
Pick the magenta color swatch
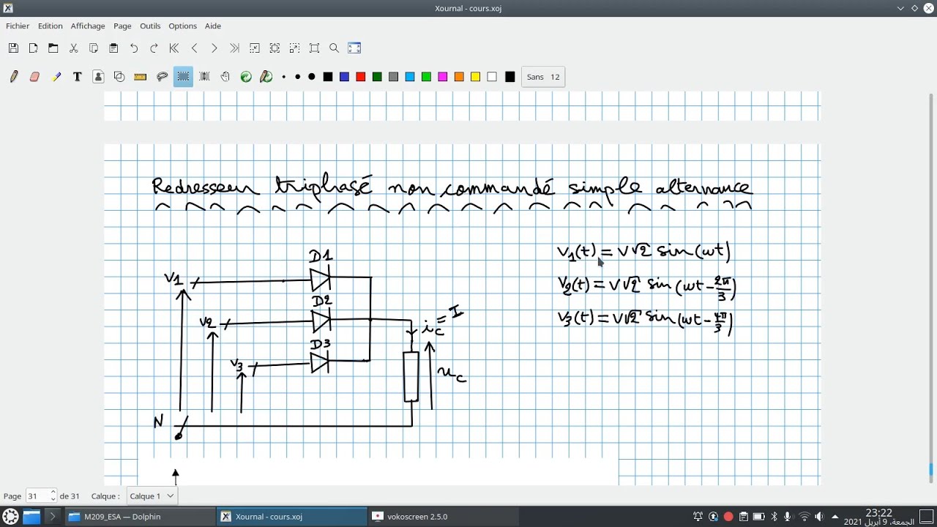443,77
